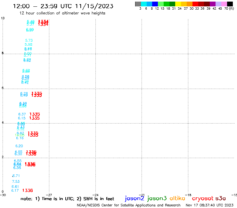Screen dimensions: 237x208
Task: Click the '12 hour collection of altimeter wave heights' subtitle
Action: [x=62, y=13]
